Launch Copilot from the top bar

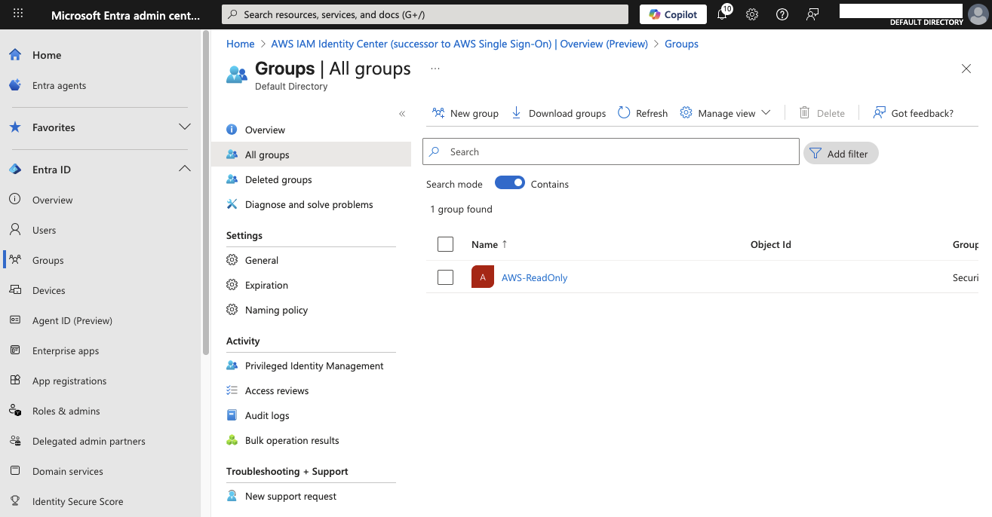pyautogui.click(x=672, y=14)
